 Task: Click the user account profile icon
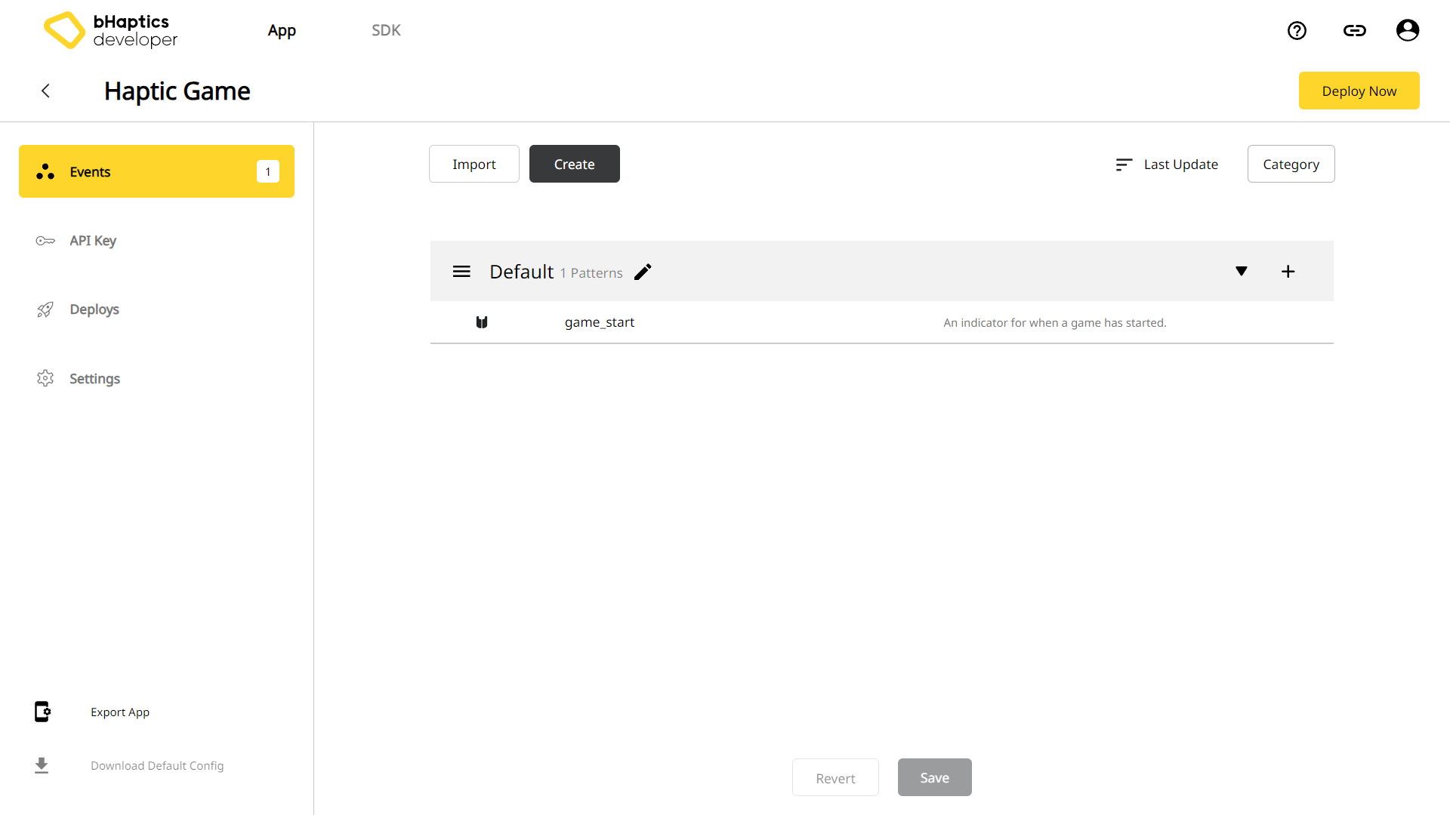click(1407, 30)
